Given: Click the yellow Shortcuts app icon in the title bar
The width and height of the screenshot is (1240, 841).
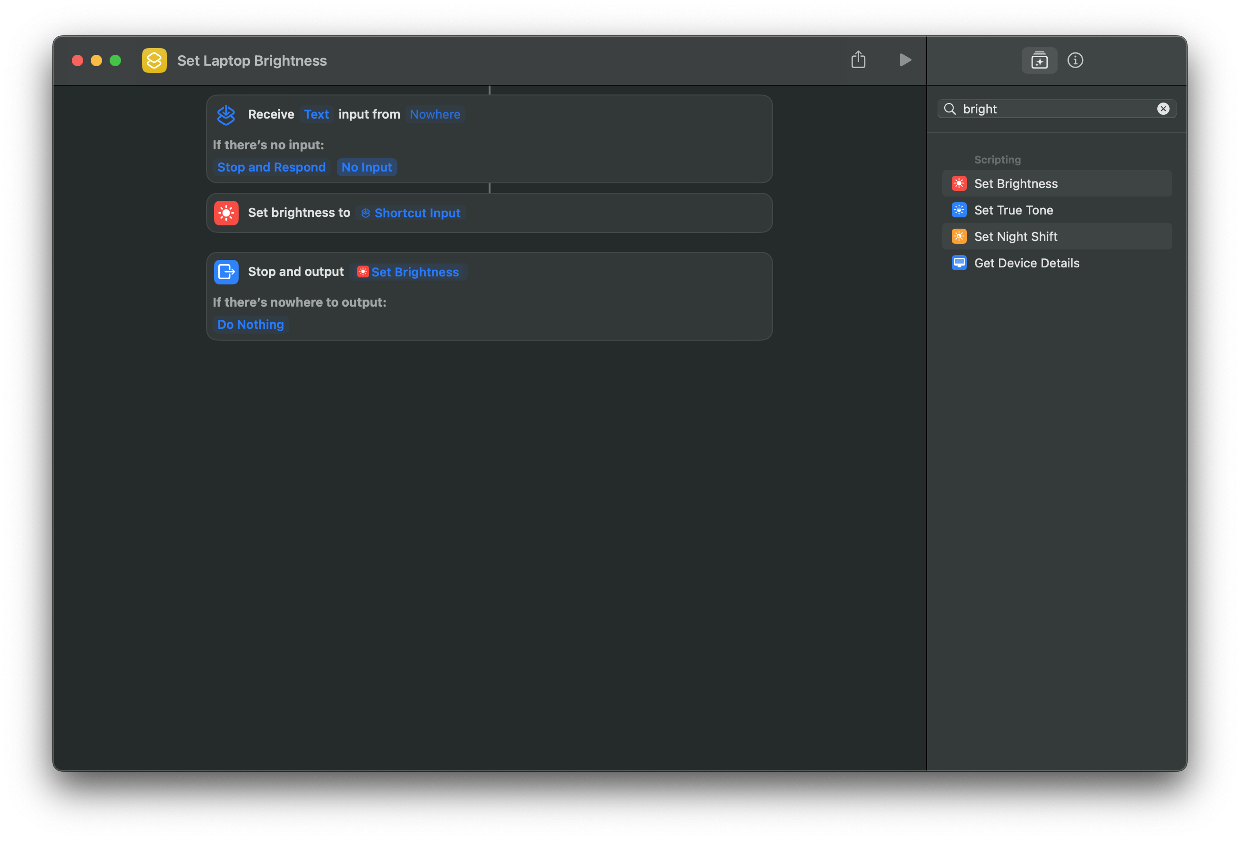Looking at the screenshot, I should click(154, 60).
